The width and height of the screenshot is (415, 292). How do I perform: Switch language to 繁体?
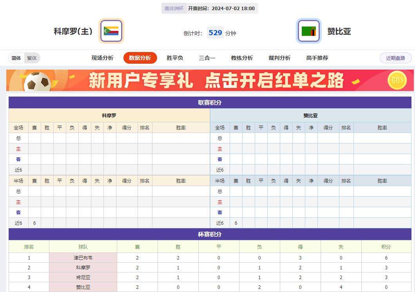(32, 57)
